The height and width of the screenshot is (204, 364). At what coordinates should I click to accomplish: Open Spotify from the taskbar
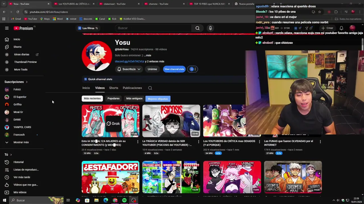click(x=124, y=200)
